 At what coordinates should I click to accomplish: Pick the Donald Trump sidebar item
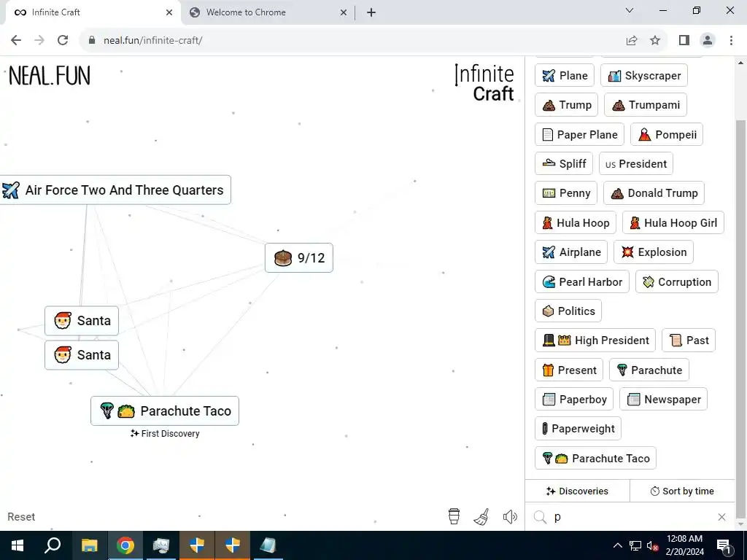coord(654,192)
